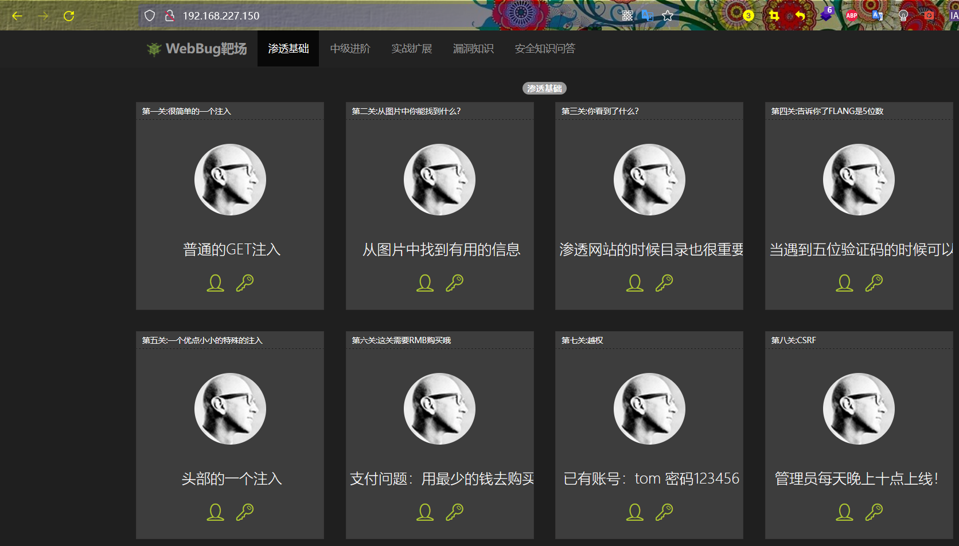
Task: Click header text 第五关:一个优点小小的特殊的注入
Action: pyautogui.click(x=202, y=340)
